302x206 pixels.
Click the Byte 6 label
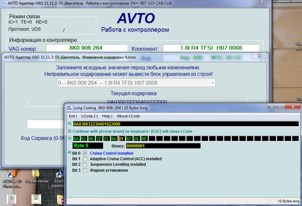[88, 146]
